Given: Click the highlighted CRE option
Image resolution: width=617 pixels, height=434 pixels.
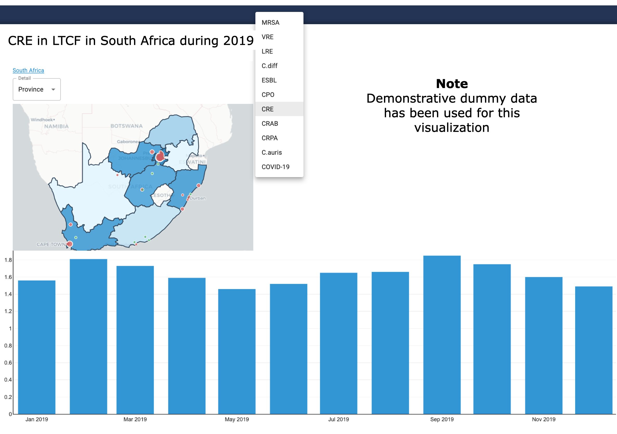Looking at the screenshot, I should pos(267,109).
